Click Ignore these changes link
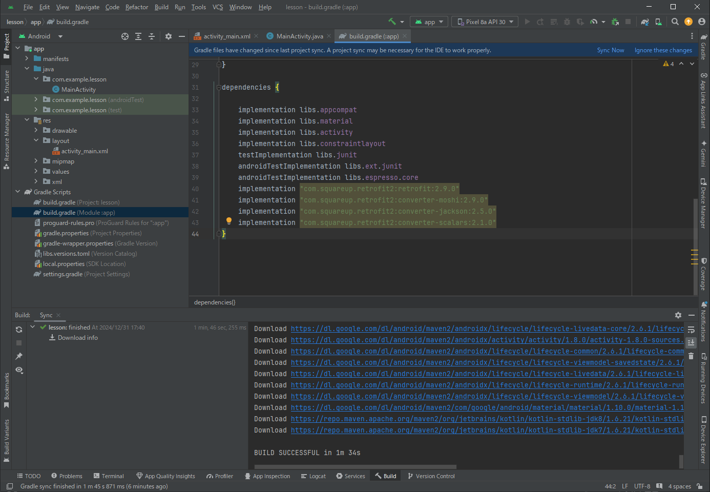 663,50
